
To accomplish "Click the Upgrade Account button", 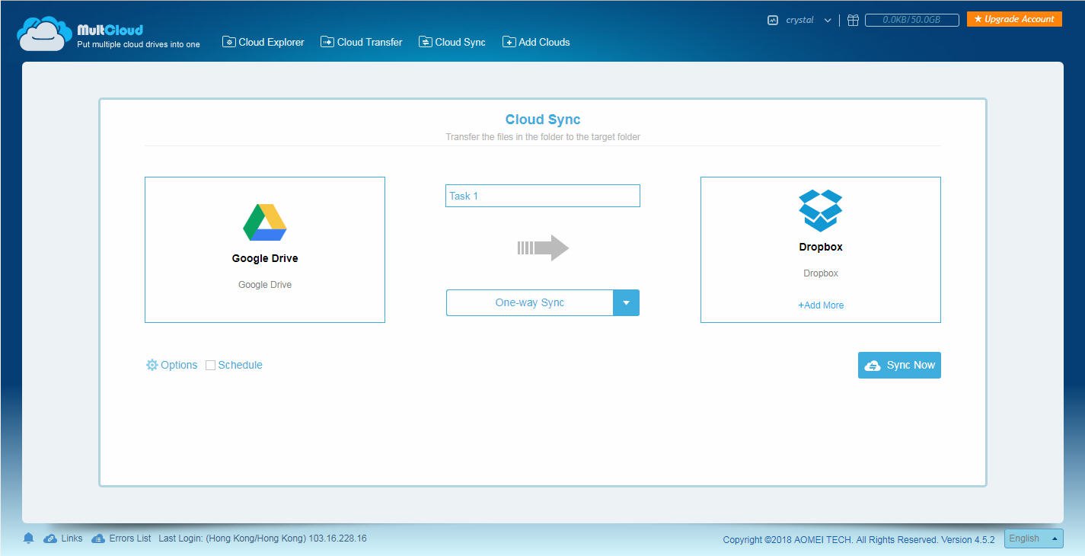I will click(x=1013, y=19).
